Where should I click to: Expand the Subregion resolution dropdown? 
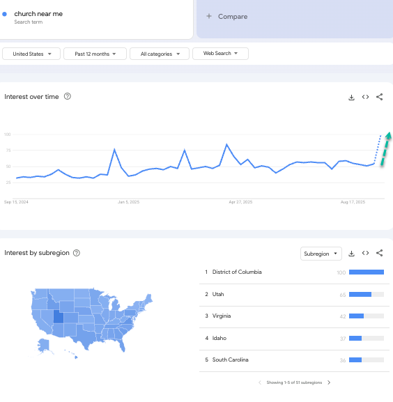(321, 254)
